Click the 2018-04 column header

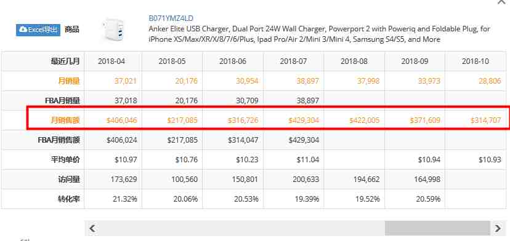click(111, 61)
